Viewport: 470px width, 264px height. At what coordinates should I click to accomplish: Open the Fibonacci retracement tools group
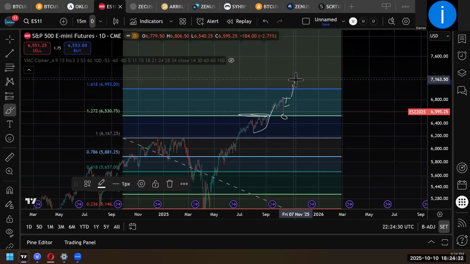tap(10, 67)
